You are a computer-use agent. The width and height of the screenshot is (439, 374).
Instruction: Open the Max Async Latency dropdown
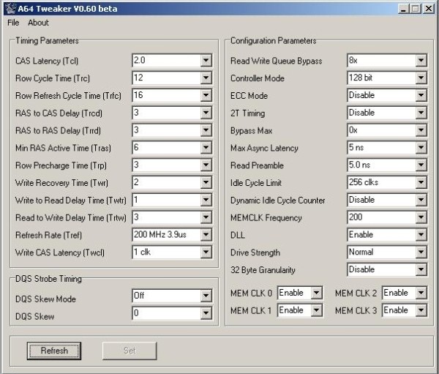[421, 148]
